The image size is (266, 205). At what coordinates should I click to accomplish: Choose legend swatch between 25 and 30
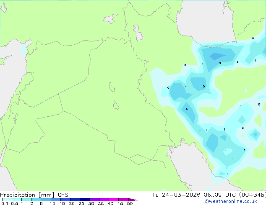click(85, 200)
